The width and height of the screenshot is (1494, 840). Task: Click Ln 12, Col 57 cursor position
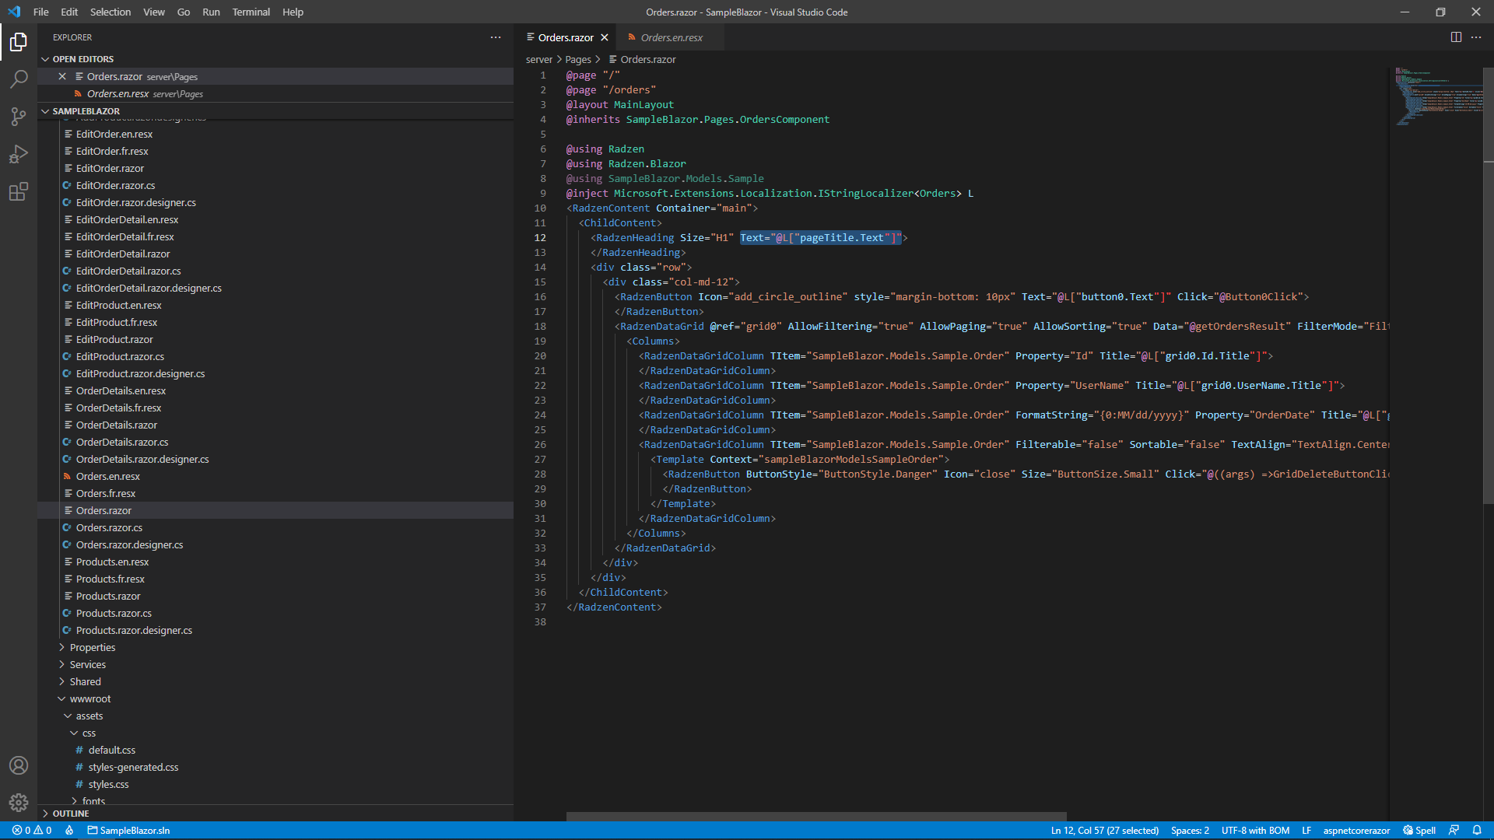pyautogui.click(x=1104, y=831)
